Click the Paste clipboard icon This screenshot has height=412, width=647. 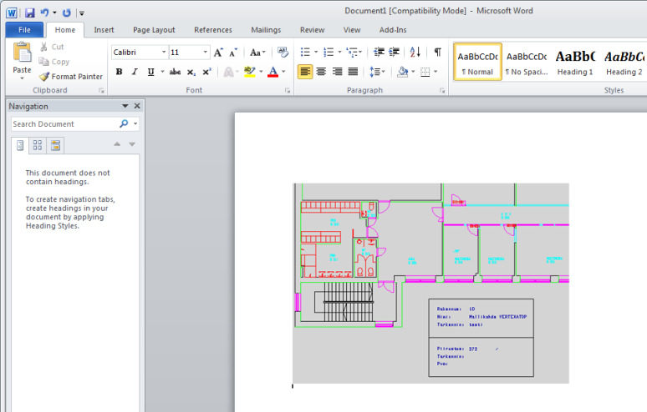point(22,53)
